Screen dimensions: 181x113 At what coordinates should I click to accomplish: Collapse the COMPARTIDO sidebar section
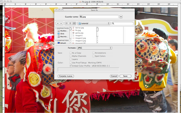click(56, 40)
